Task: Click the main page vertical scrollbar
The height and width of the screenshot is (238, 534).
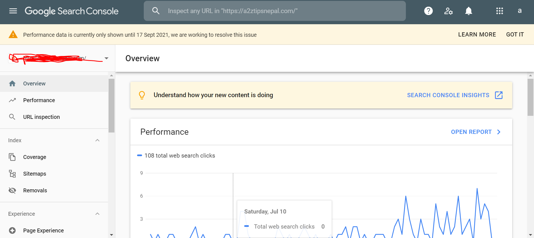Action: tap(530, 97)
